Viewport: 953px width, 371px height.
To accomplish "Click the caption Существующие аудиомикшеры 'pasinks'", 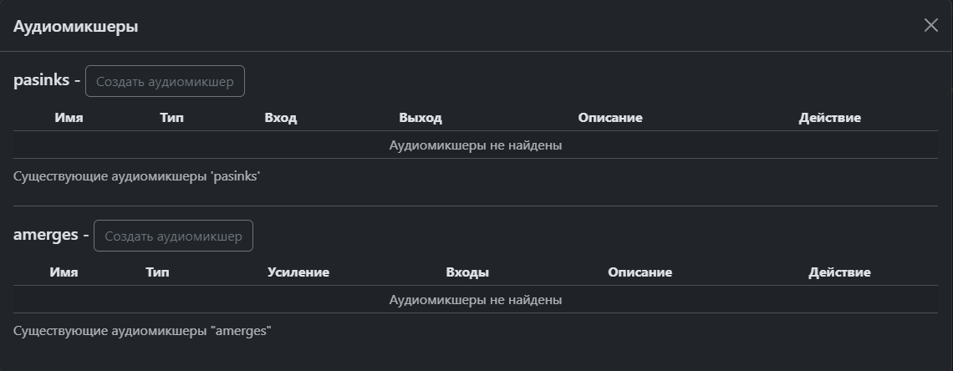I will pyautogui.click(x=137, y=176).
